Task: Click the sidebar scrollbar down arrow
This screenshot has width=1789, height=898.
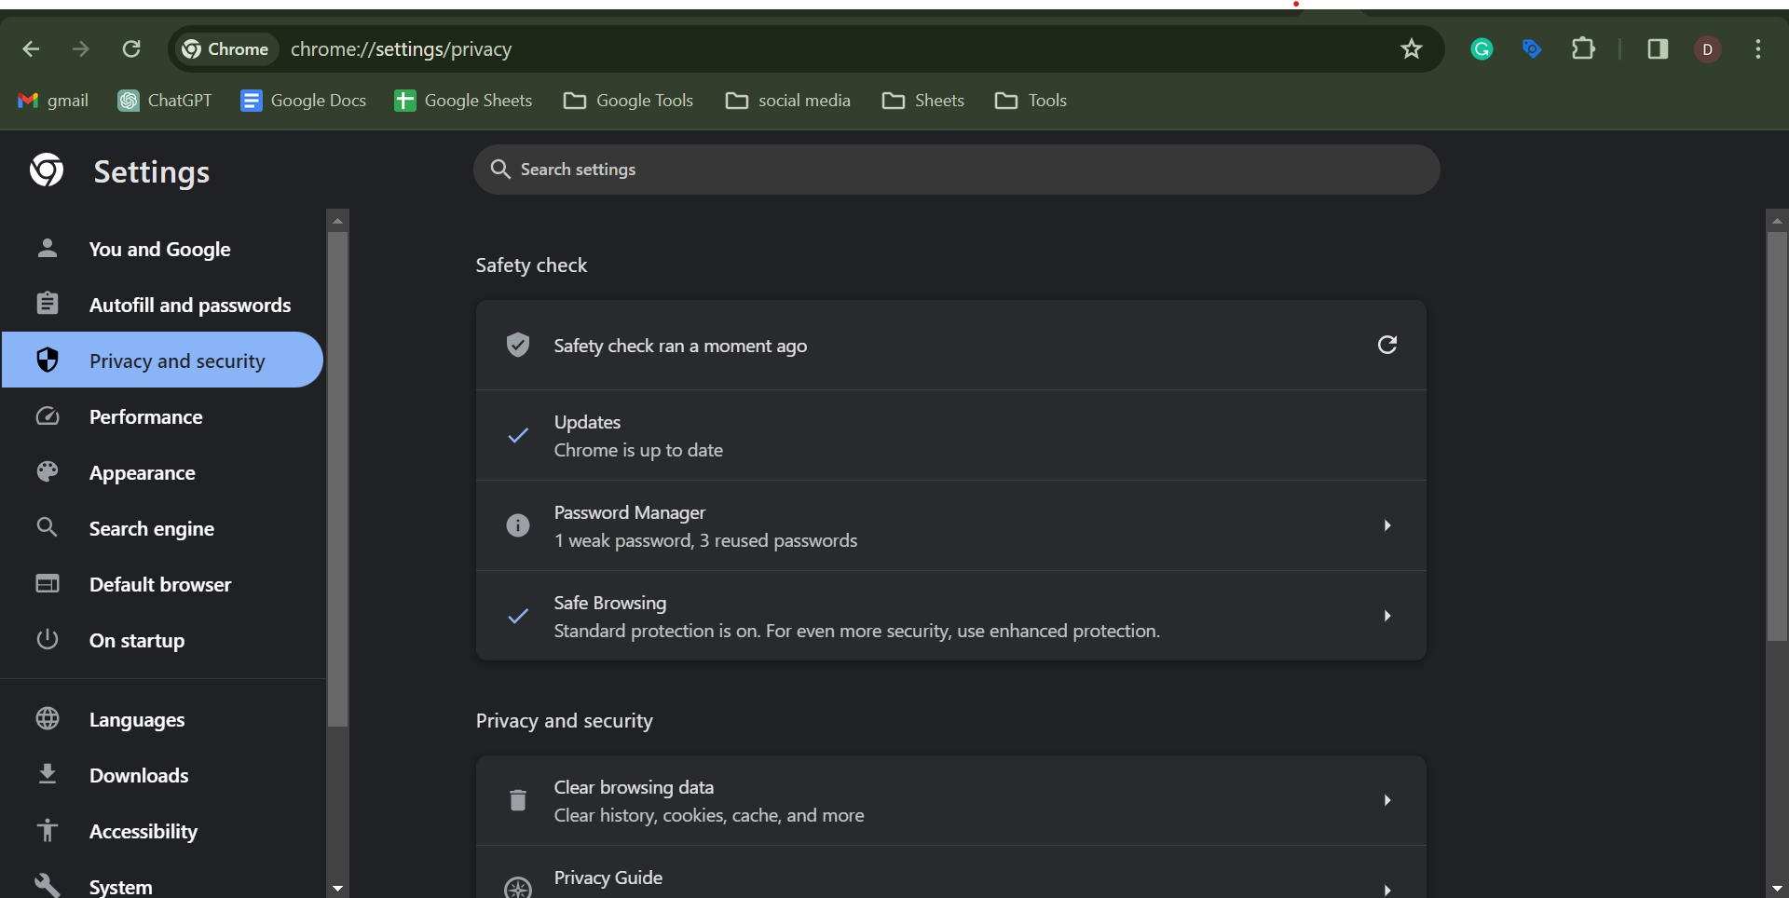Action: click(337, 889)
